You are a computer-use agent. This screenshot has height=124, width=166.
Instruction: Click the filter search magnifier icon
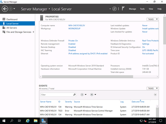[x=74, y=95]
